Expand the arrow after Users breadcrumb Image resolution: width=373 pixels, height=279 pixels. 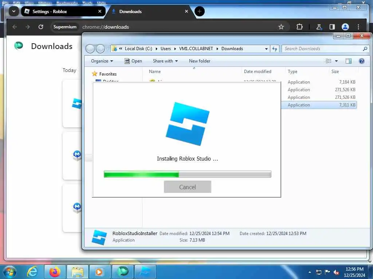pyautogui.click(x=175, y=49)
